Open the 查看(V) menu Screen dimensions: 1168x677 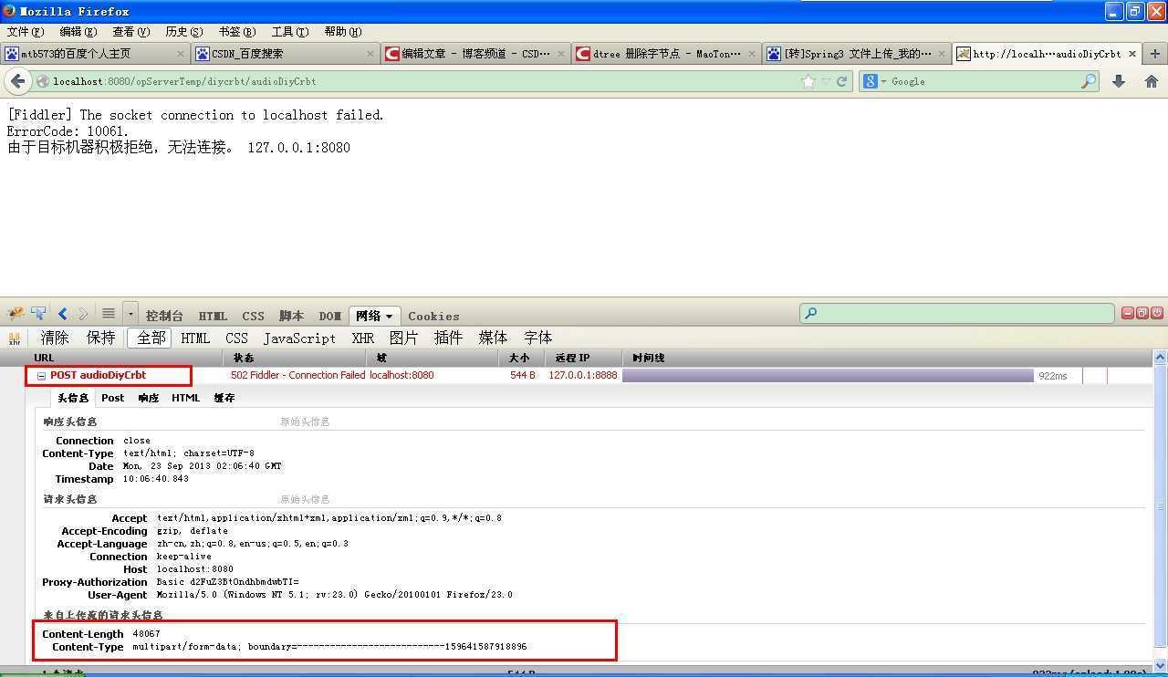[131, 31]
